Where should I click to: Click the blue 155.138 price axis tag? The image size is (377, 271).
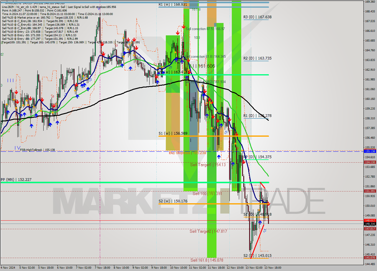point(370,151)
